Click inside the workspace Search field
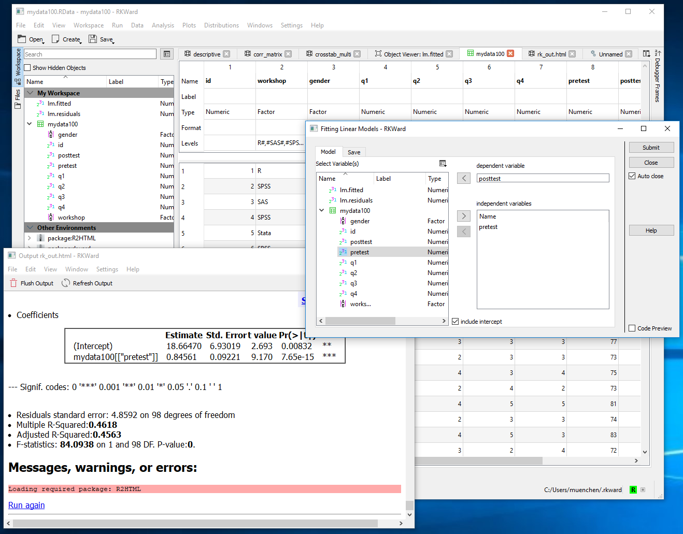Image resolution: width=683 pixels, height=534 pixels. click(89, 54)
